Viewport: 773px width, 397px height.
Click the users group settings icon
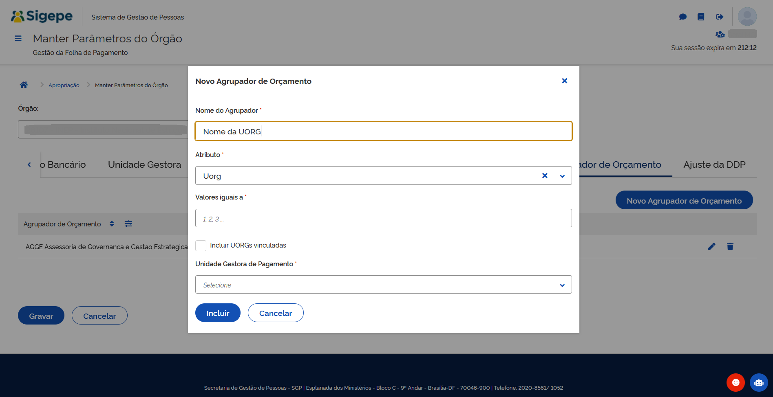point(720,34)
